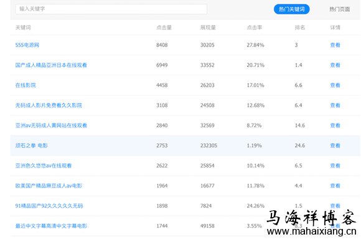Open the 最近中文字幕高清中文字幕电影 keyword link
Image resolution: width=361 pixels, height=242 pixels.
pyautogui.click(x=51, y=226)
